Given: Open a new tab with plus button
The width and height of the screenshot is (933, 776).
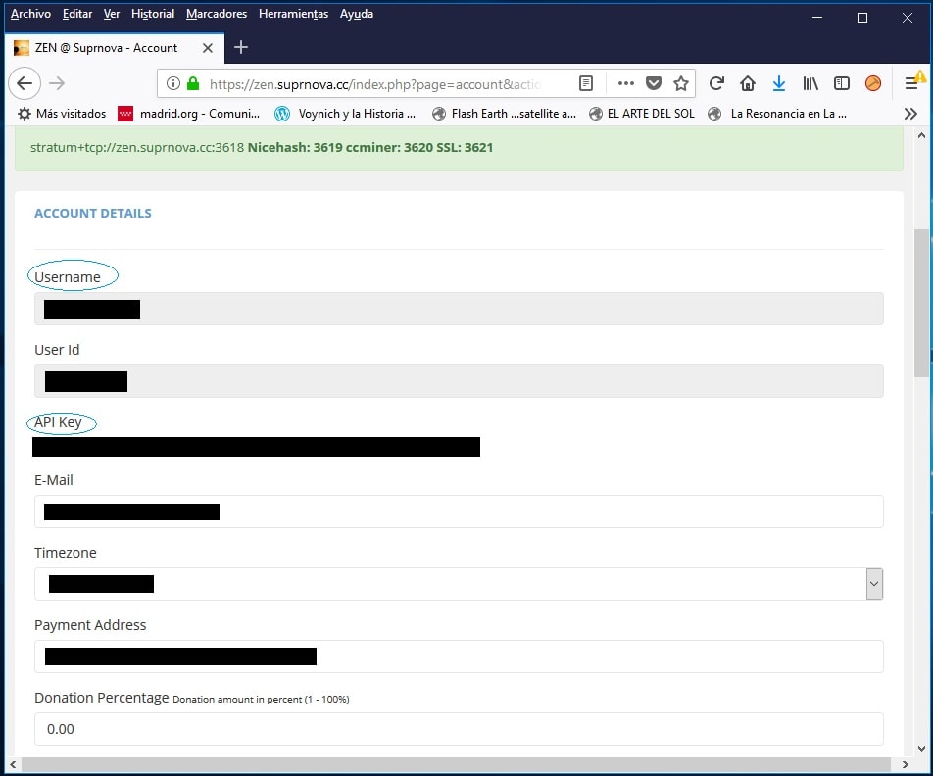Looking at the screenshot, I should point(241,47).
